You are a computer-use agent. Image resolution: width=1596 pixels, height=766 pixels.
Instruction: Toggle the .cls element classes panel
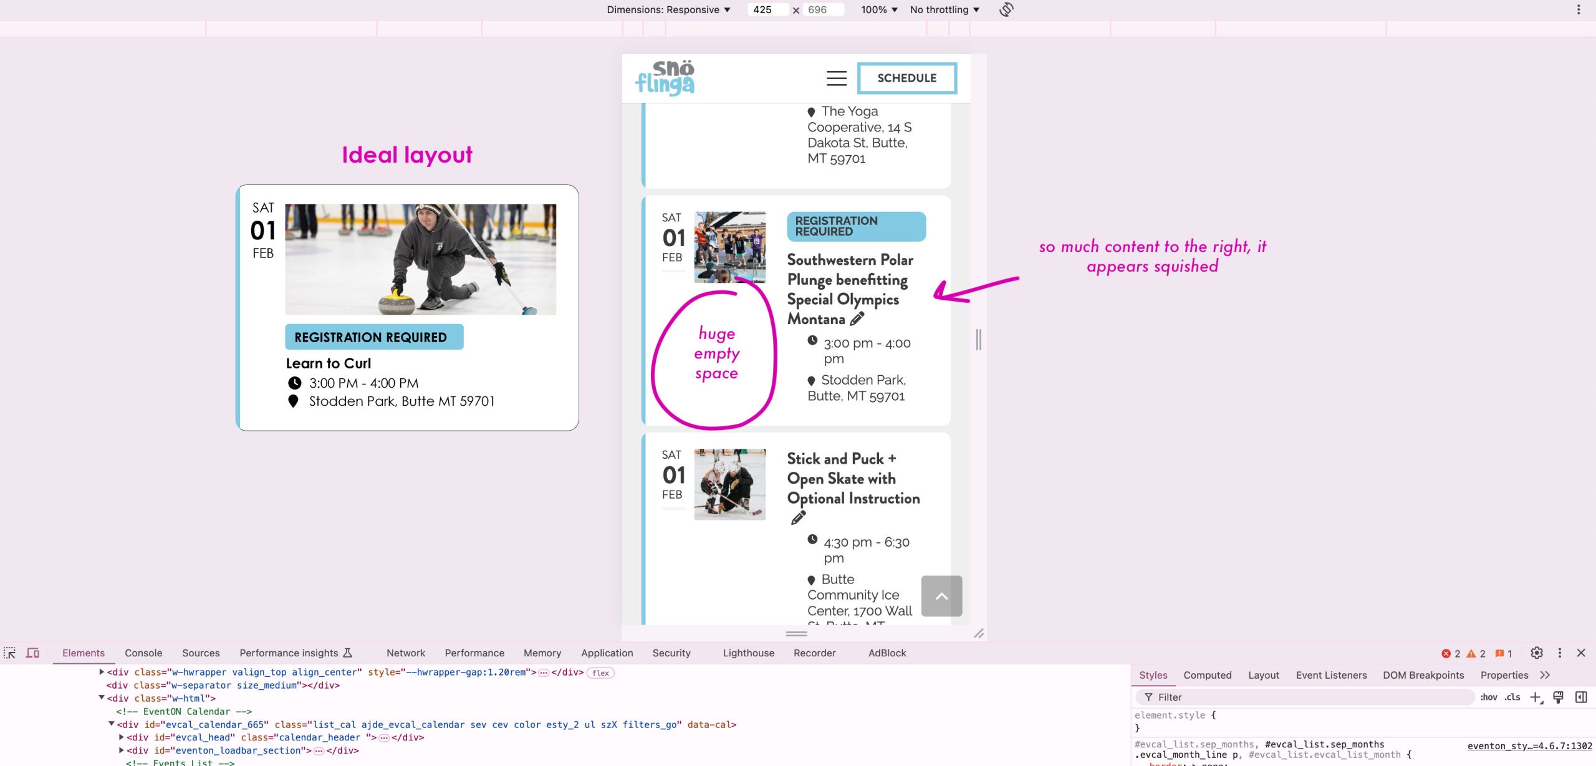tap(1512, 697)
